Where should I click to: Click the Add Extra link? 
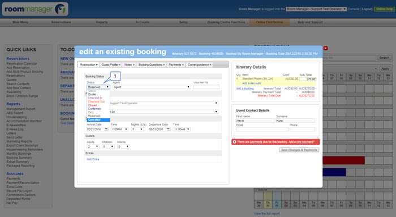click(x=93, y=159)
